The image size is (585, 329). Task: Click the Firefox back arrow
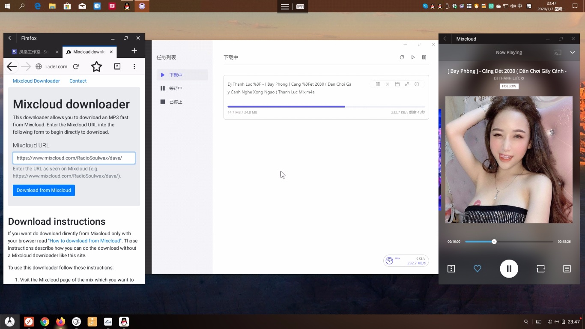tap(12, 66)
